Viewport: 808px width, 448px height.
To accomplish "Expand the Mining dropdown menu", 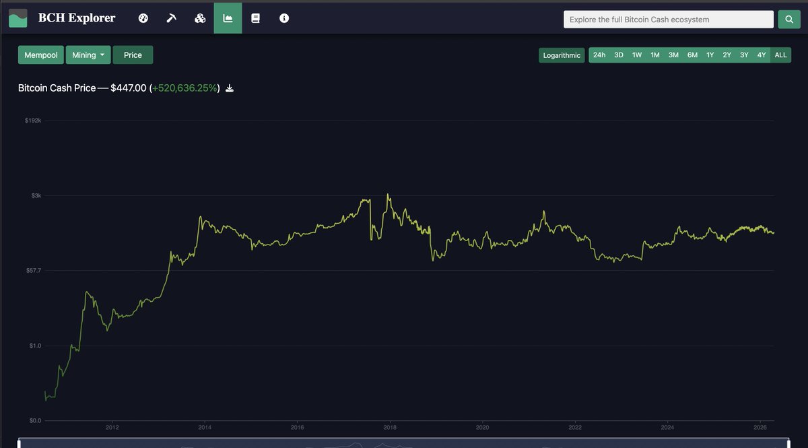I will 88,55.
